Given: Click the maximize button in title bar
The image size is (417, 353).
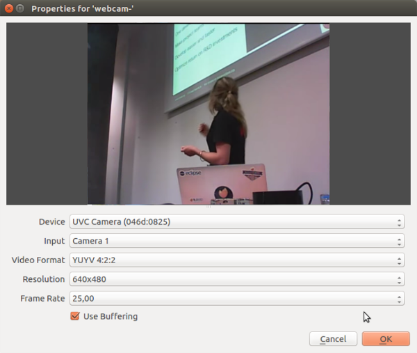Looking at the screenshot, I should 19,8.
